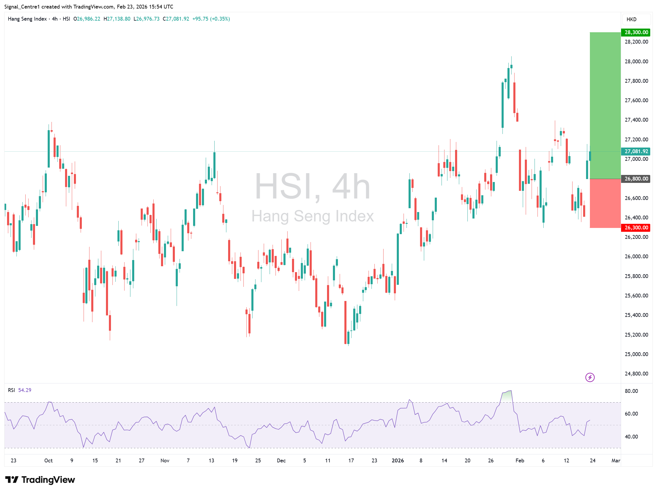Click the gray 26,800.00 entry price tag
The height and width of the screenshot is (493, 657).
click(636, 178)
